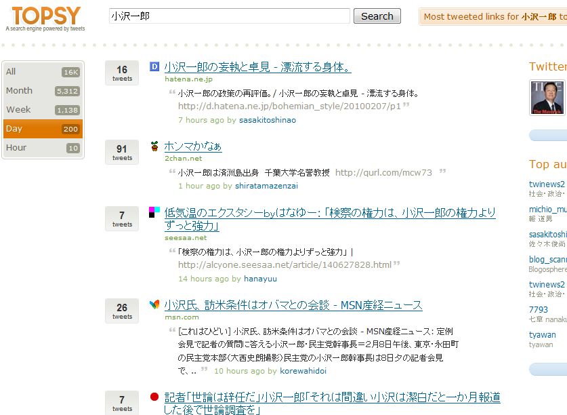
Task: Click the MSN butterfly favicon
Action: [x=154, y=304]
